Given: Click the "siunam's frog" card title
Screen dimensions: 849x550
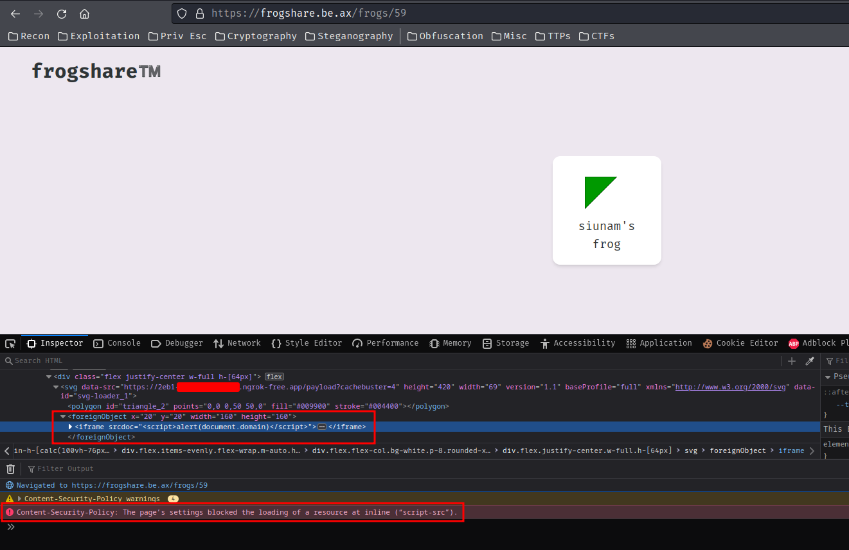Looking at the screenshot, I should tap(607, 235).
